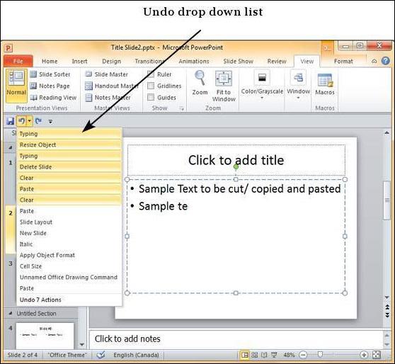Screen dimensions: 395x364
Task: Click the Click to add title placeholder
Action: pos(236,160)
